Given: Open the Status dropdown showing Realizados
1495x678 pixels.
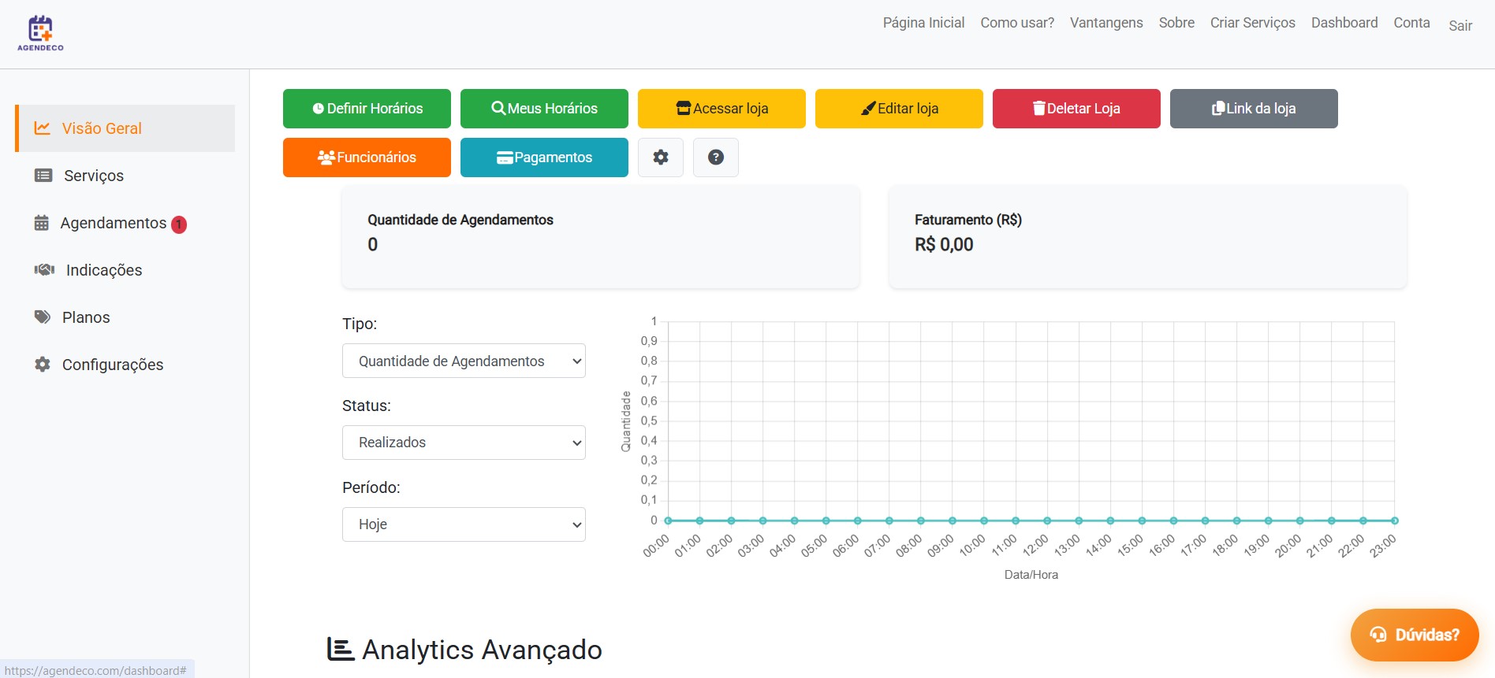Looking at the screenshot, I should pos(464,443).
